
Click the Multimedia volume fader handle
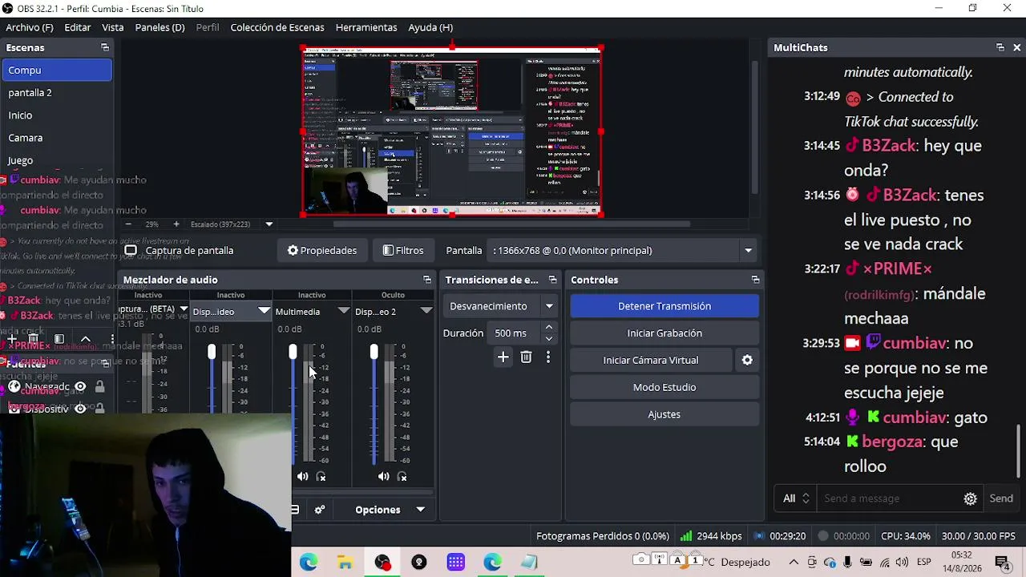coord(293,352)
